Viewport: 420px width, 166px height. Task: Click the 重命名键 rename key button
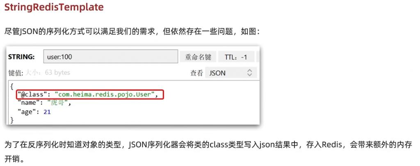tap(198, 57)
